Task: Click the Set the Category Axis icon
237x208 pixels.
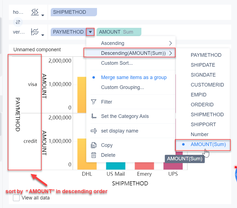Action: [94, 116]
